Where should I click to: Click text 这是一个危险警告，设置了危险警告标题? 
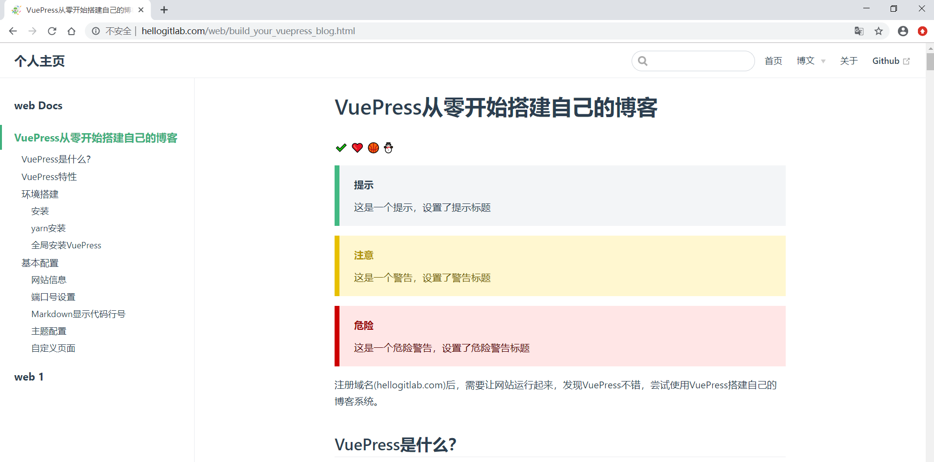pos(442,348)
